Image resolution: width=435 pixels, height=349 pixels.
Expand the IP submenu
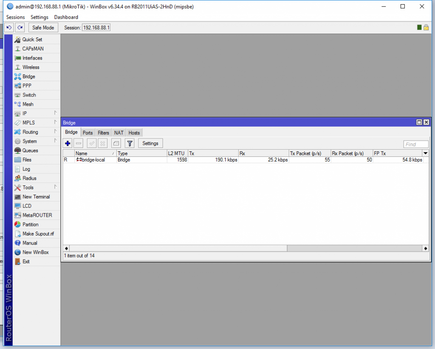(x=37, y=113)
